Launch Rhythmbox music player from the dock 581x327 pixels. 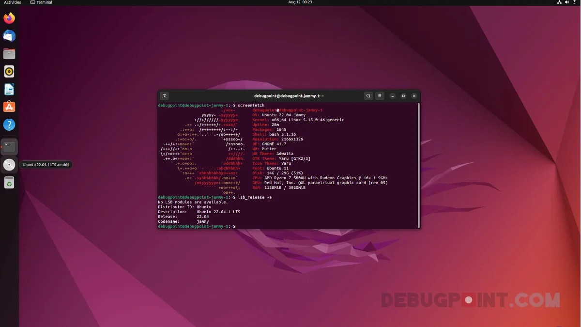(x=9, y=71)
